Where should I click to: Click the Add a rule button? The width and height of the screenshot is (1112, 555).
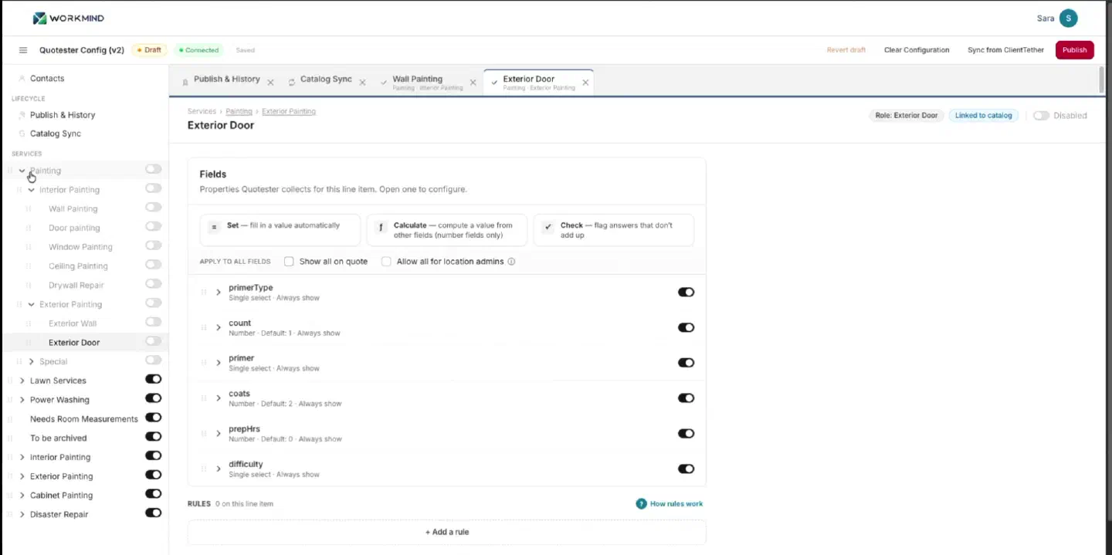[x=446, y=532]
